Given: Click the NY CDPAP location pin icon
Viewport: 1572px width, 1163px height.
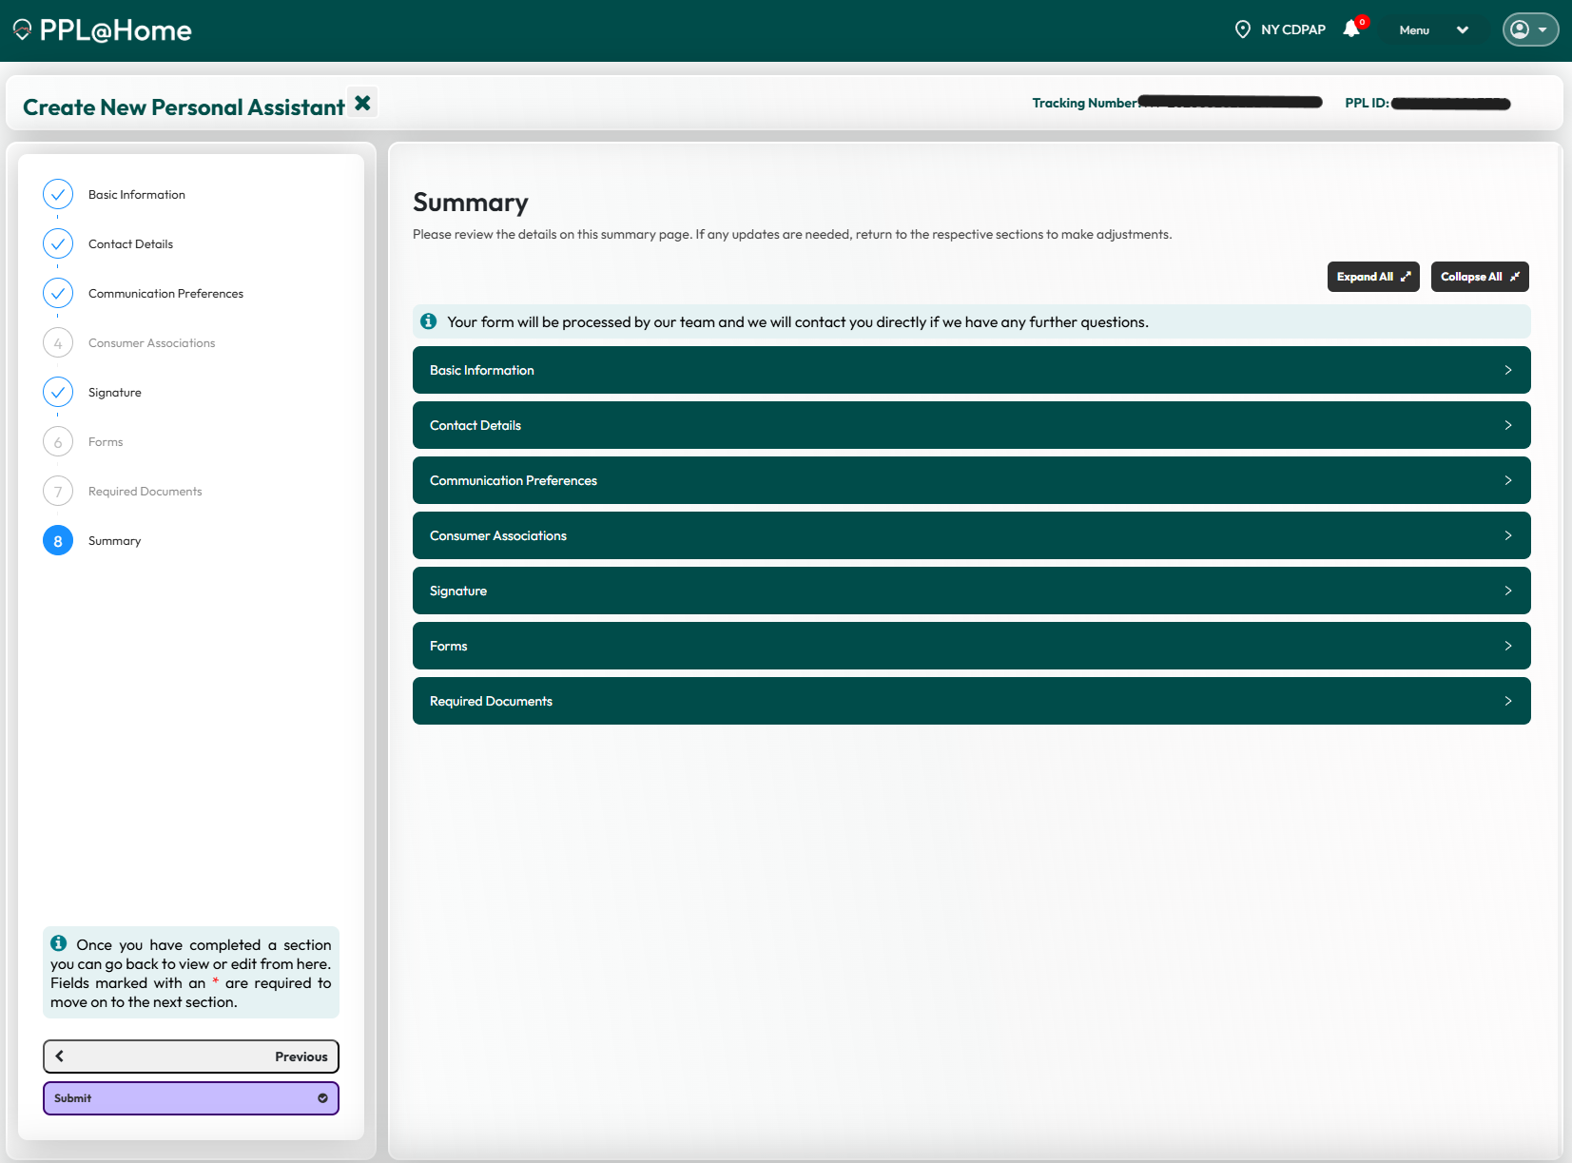Looking at the screenshot, I should [1242, 29].
